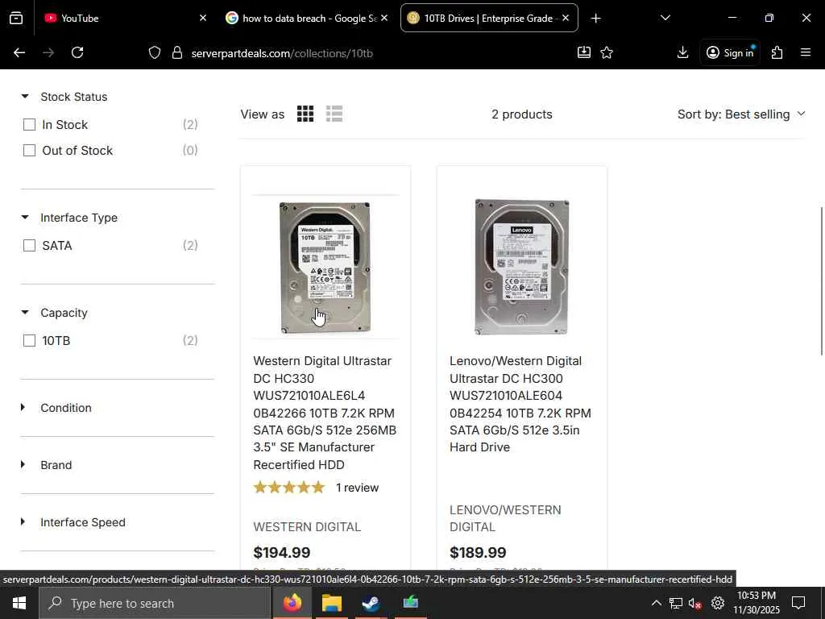
Task: Show hidden system tray icons
Action: pyautogui.click(x=656, y=603)
